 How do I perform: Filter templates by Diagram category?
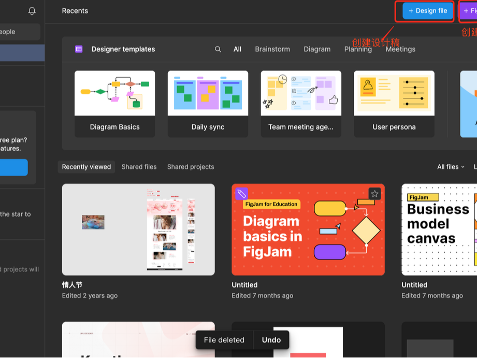pos(317,49)
